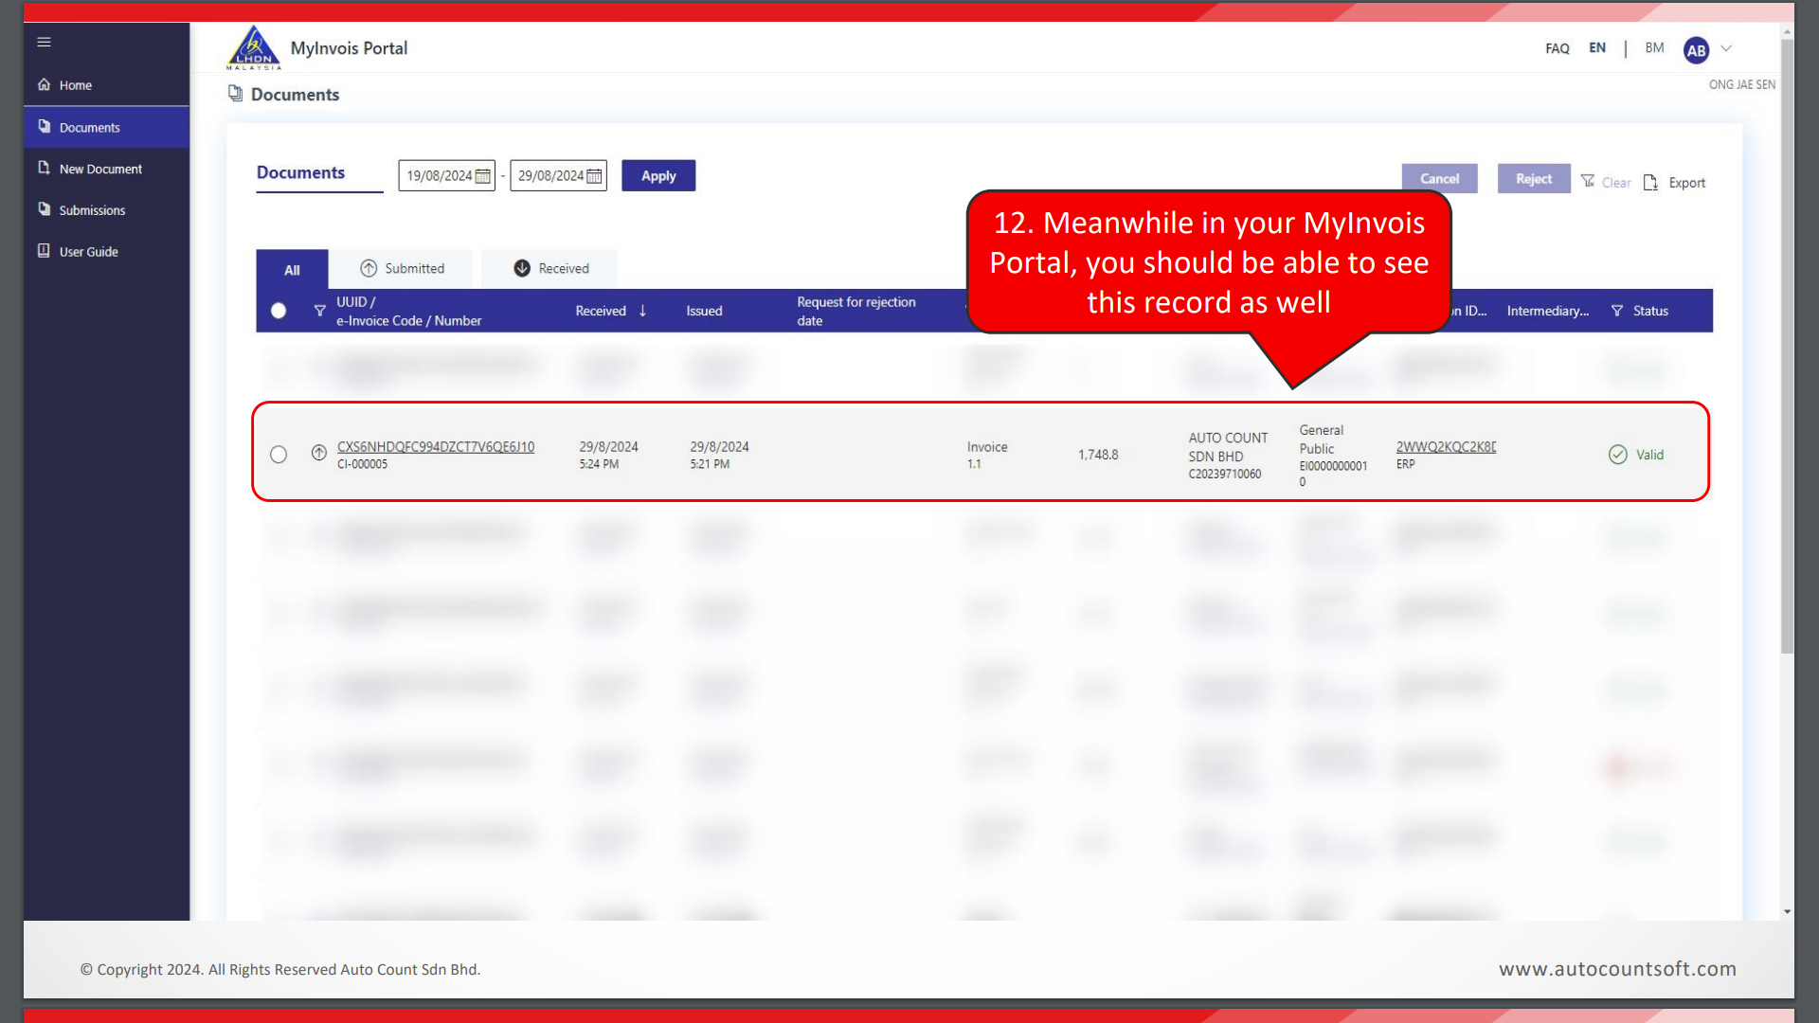
Task: Click the Home sidebar icon
Action: [x=45, y=84]
